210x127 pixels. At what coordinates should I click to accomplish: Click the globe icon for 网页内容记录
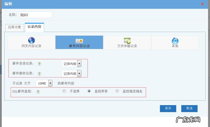32,40
